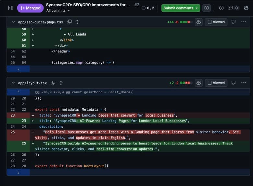The image size is (253, 186).
Task: Click 'export const metadata: Metadata = {' line
Action: click(128, 110)
